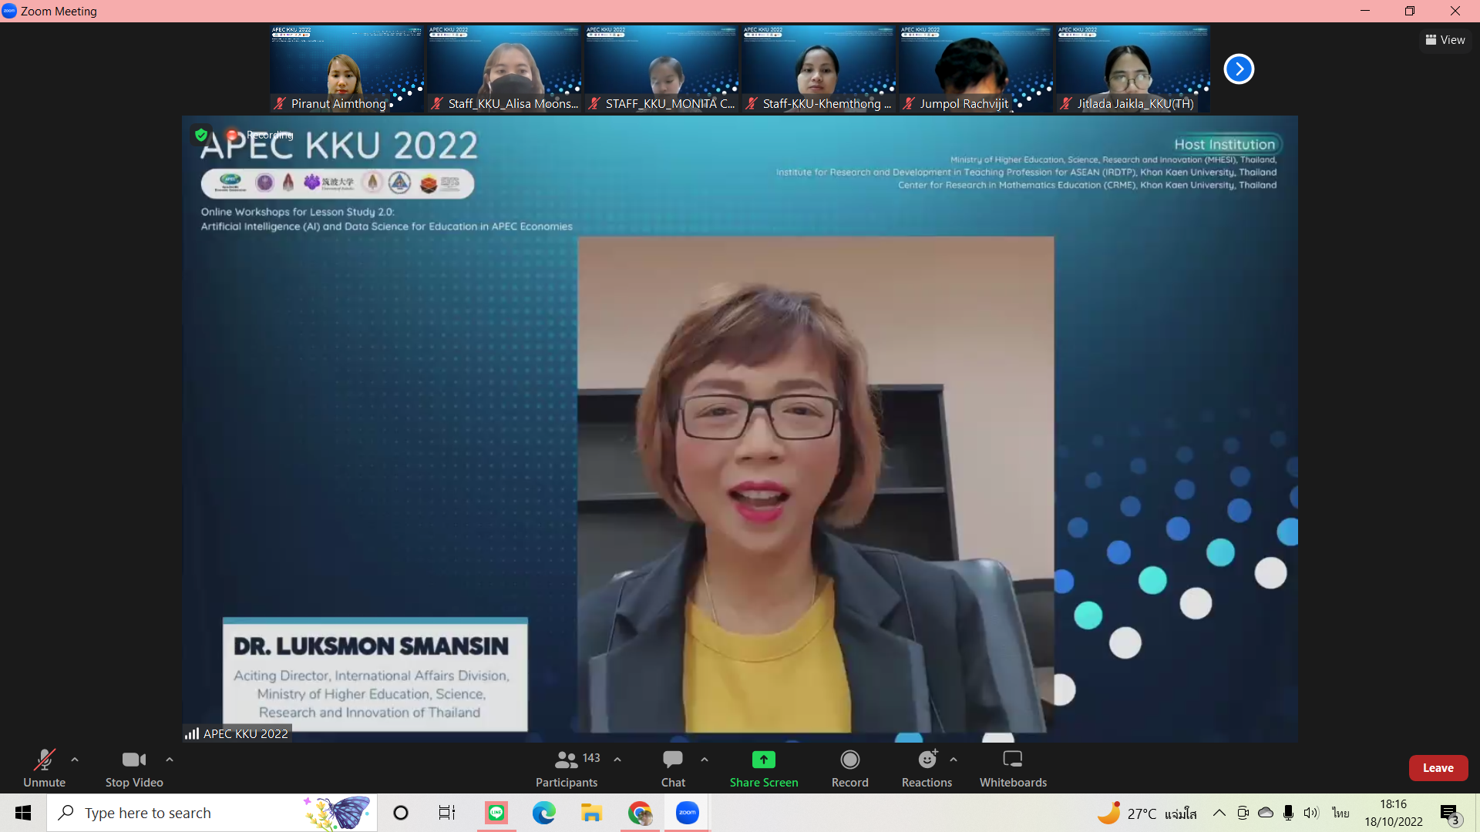1480x832 pixels.
Task: Click the red Leave button
Action: (x=1438, y=768)
